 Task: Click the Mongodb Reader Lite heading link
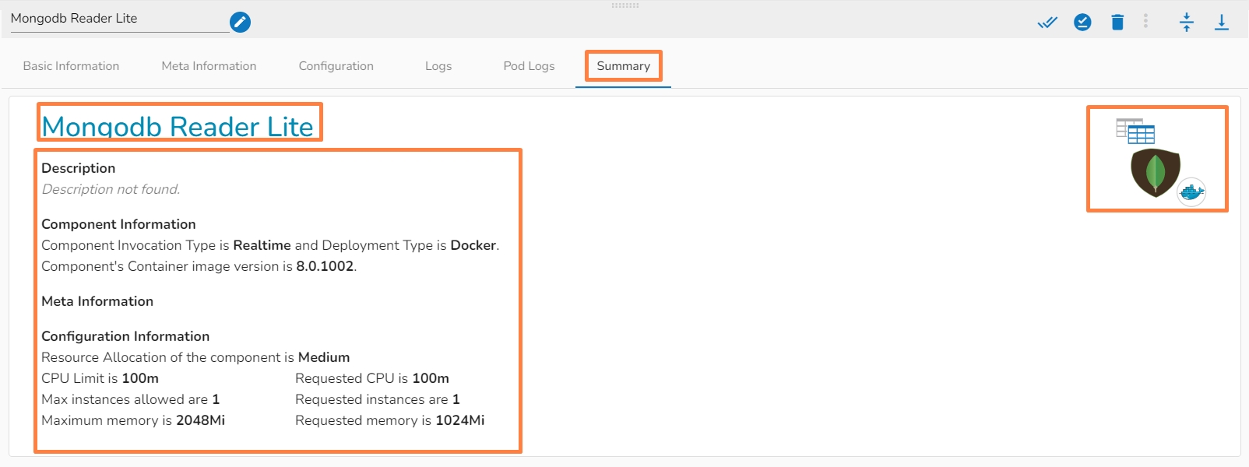click(x=178, y=126)
